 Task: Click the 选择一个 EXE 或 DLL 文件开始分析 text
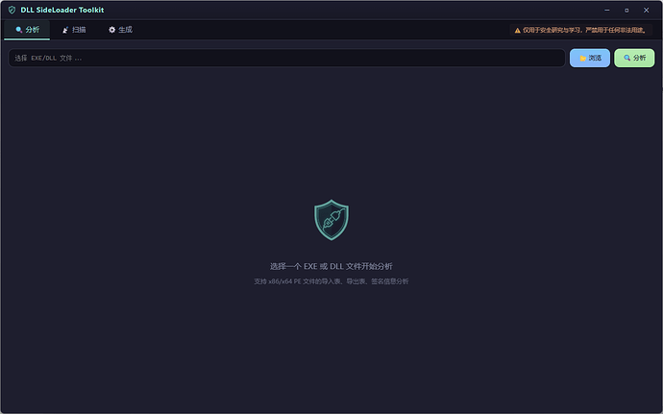point(331,266)
